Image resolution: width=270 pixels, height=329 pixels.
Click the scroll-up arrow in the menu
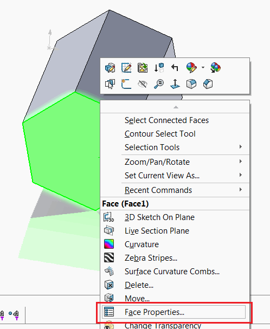tap(176, 107)
